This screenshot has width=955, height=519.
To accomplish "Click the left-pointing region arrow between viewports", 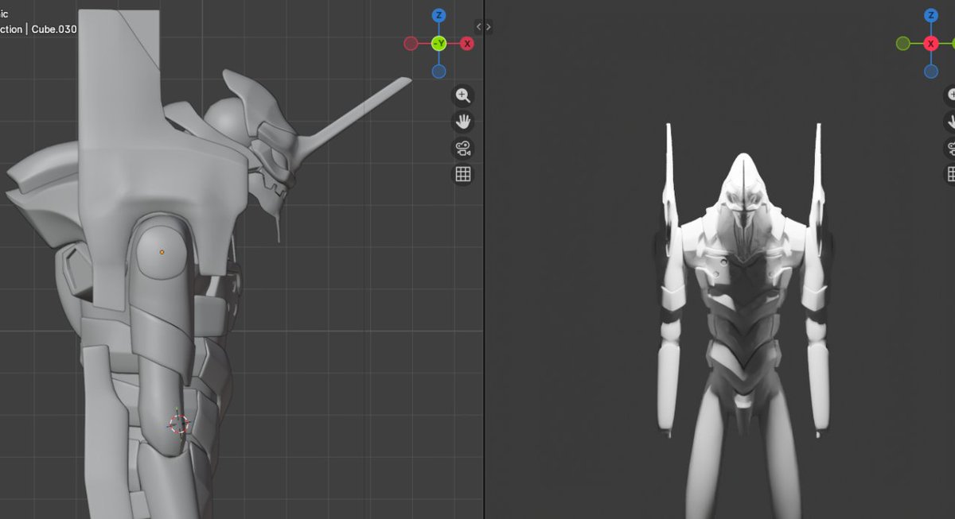I will [x=479, y=26].
